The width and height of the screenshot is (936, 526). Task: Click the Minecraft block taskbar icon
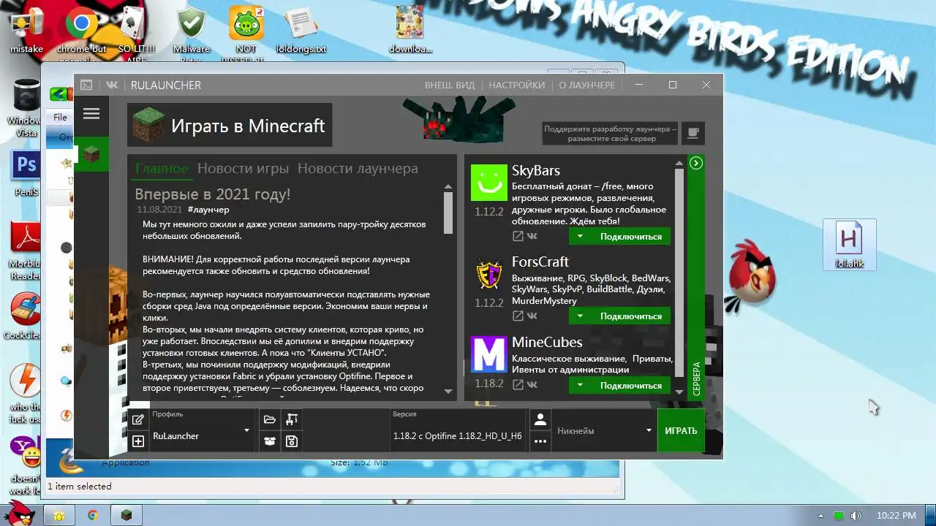(126, 515)
